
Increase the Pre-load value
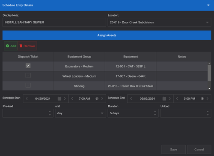[50, 112]
